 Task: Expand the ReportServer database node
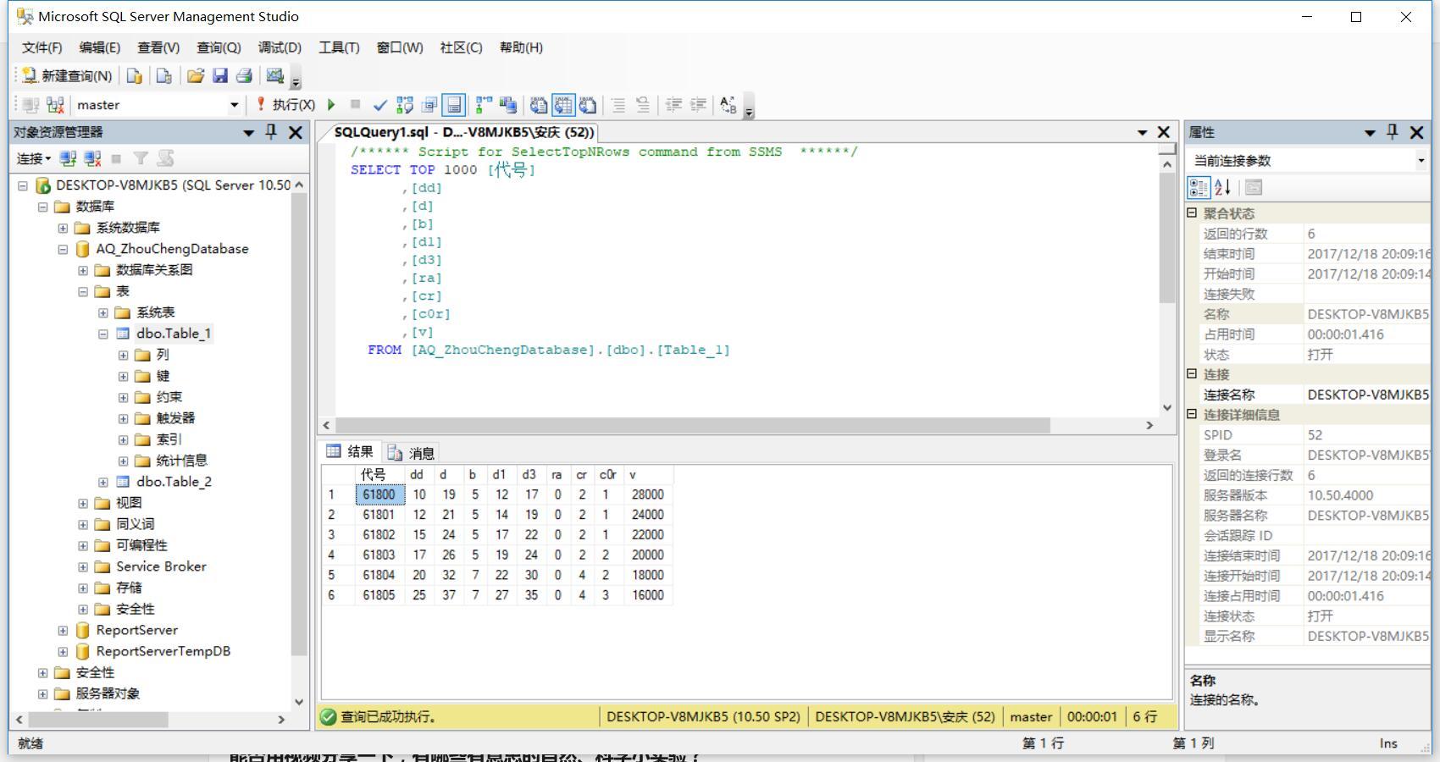(62, 630)
